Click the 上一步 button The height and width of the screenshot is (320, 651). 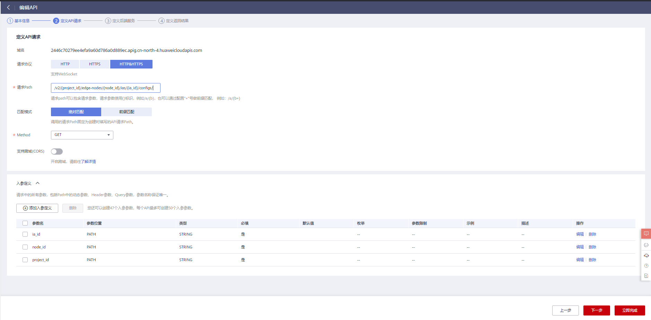(x=565, y=310)
